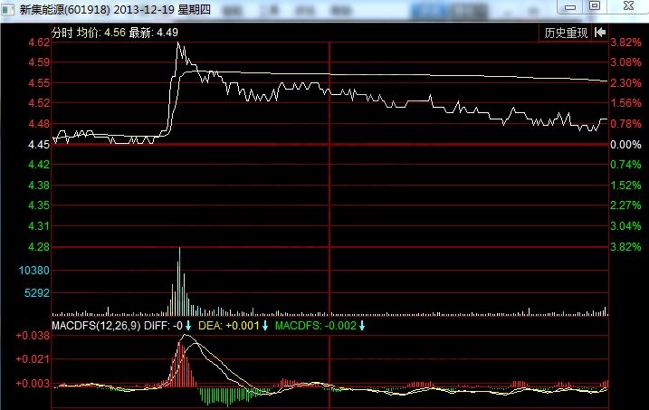Click the jump-to-start arrow icon beside 历史重现
The height and width of the screenshot is (410, 649).
(600, 33)
